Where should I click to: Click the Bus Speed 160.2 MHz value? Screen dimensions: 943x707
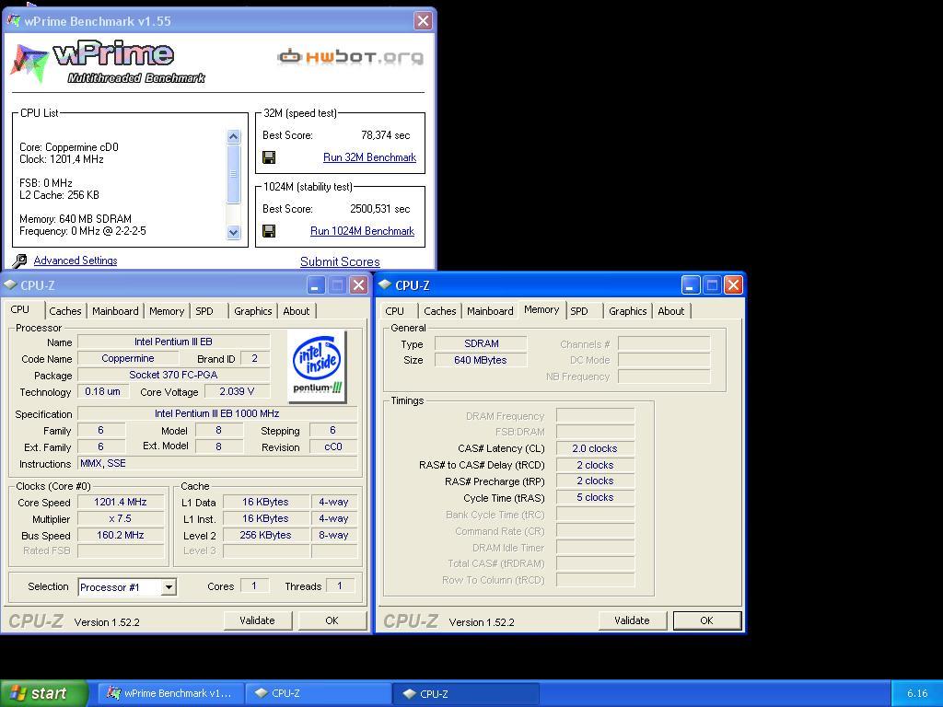121,535
